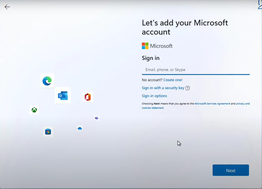Image resolution: width=262 pixels, height=189 pixels.
Task: Click the Microsoft Teams icon
Action: tap(96, 118)
